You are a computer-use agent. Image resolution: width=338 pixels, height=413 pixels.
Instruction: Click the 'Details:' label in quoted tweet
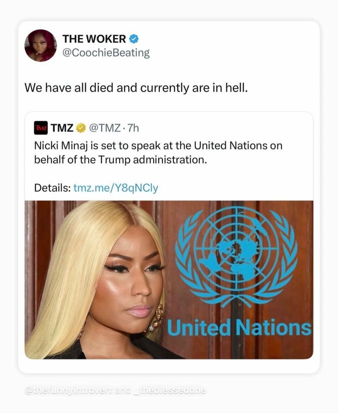coord(52,188)
